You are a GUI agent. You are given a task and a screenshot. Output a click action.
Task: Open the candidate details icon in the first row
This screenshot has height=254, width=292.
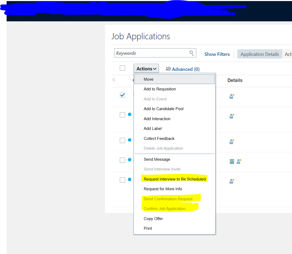coord(231,96)
